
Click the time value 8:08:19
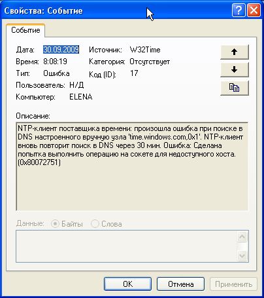[x=55, y=62]
